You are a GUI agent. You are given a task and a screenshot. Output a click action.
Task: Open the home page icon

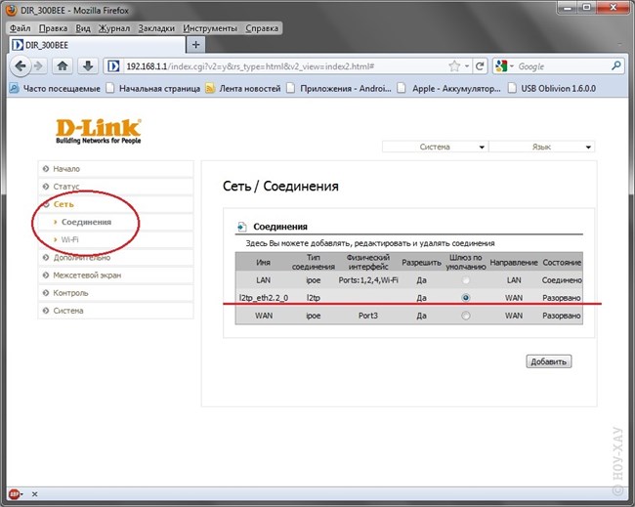[62, 66]
